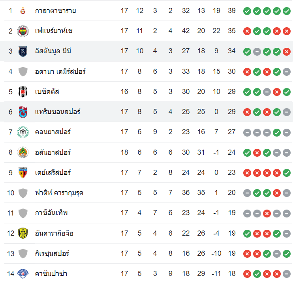Click the Kasımpaşa crest beside คาซิมปาซ่า
Screen dimensions: 293x283
point(23,274)
